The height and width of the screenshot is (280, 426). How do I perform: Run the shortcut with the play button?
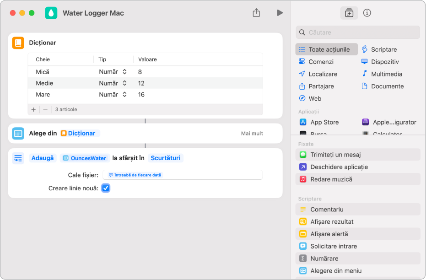click(x=280, y=13)
